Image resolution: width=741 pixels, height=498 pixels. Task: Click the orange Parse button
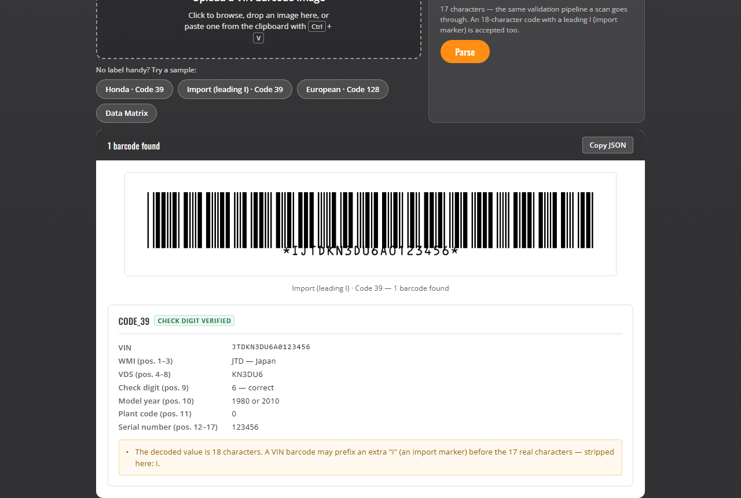click(465, 52)
